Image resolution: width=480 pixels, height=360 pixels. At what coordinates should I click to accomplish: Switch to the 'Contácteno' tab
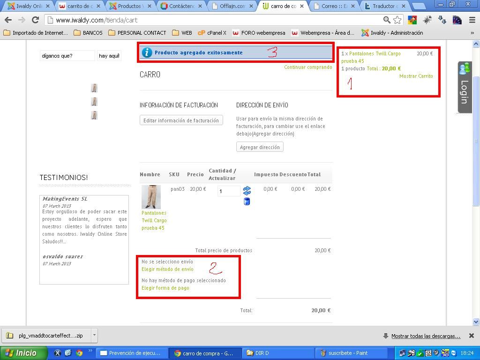coord(182,6)
